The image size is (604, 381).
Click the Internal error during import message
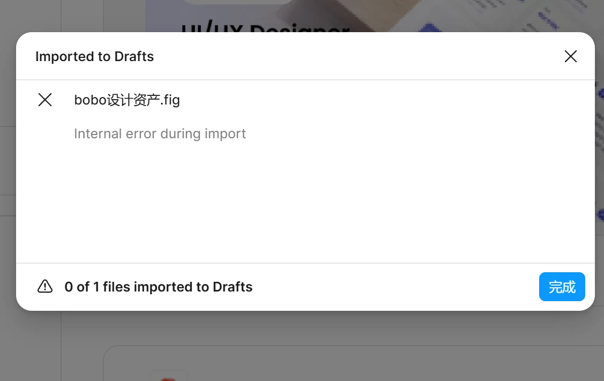(x=160, y=133)
